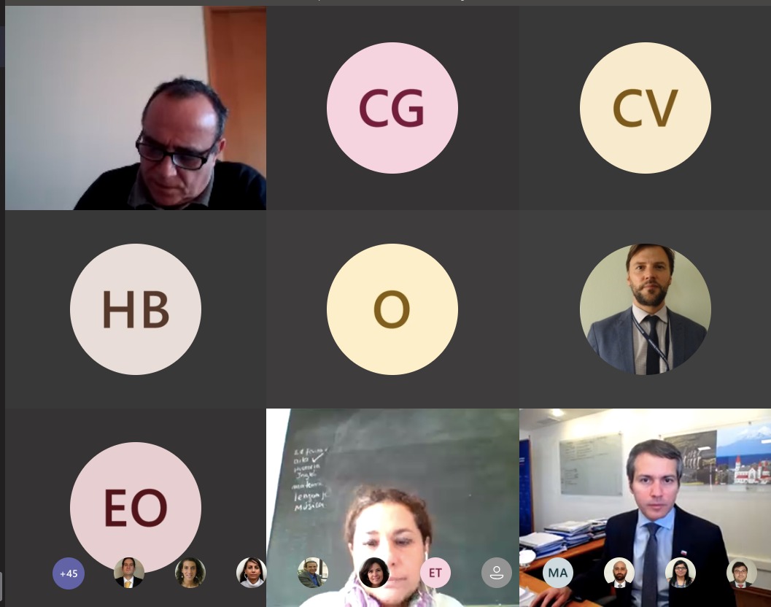Select the CV participant avatar
The width and height of the screenshot is (771, 607).
coord(645,108)
